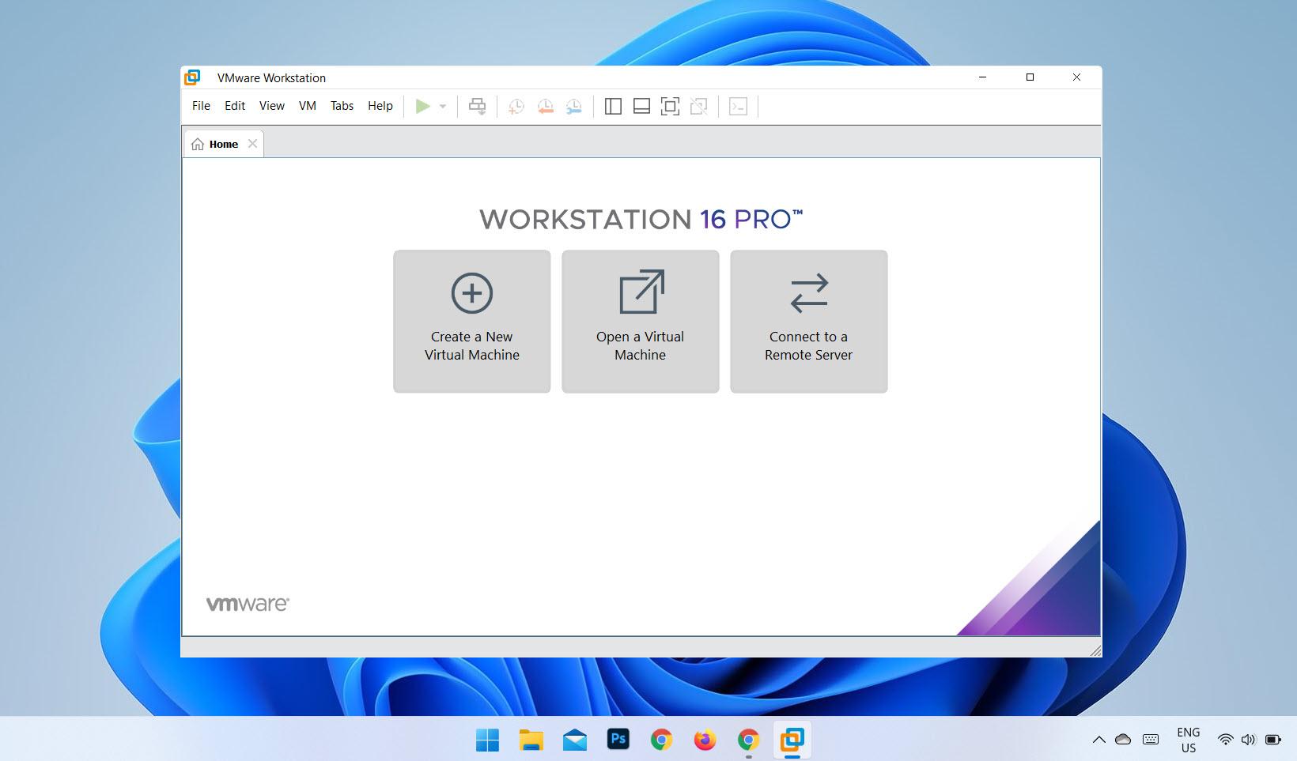Click the Revert to snapshot icon
The width and height of the screenshot is (1297, 761).
click(x=545, y=106)
